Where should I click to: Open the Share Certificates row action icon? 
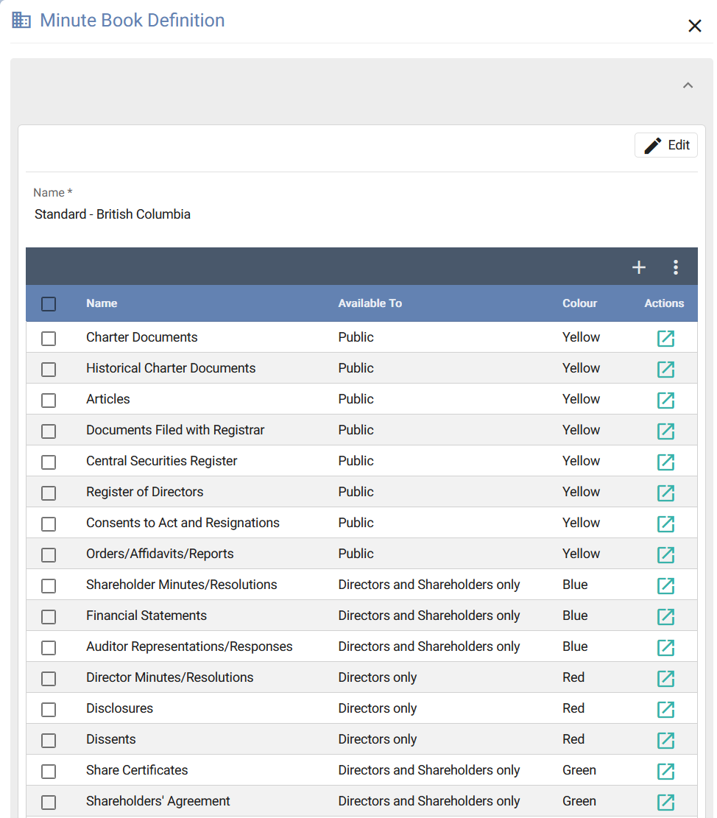coord(665,772)
